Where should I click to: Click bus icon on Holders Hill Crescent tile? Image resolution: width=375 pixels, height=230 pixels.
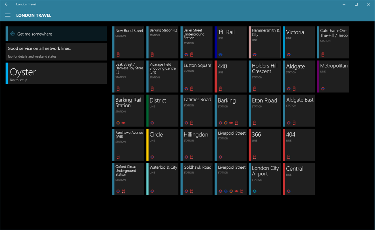(255, 89)
